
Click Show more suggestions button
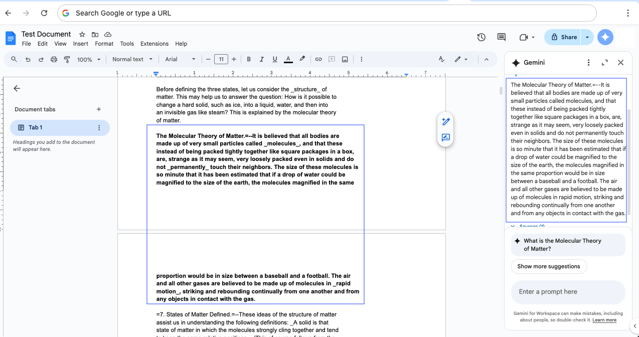(549, 266)
